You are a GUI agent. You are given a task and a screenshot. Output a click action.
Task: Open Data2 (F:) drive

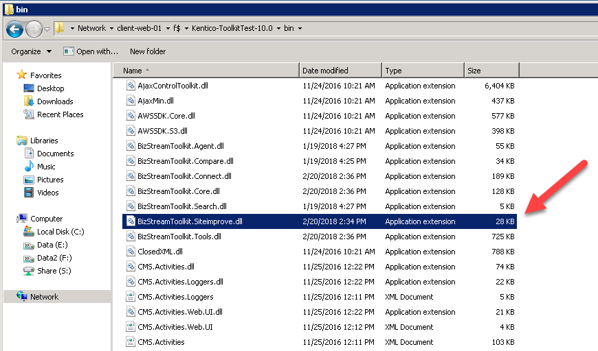[54, 258]
